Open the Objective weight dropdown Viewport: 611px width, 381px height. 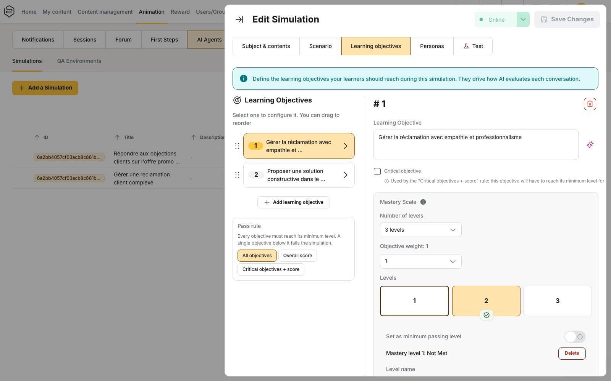click(420, 261)
